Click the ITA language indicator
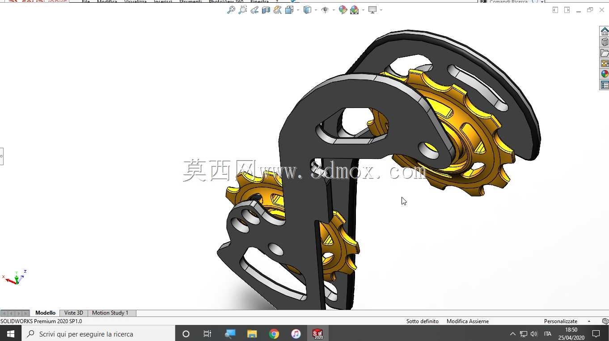Viewport: 609px width, 341px height. coord(548,334)
